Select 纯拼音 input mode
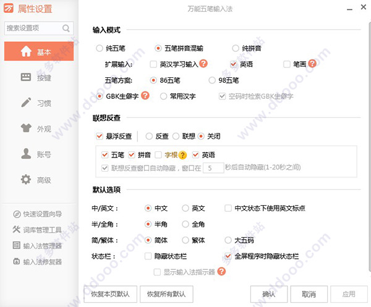The height and width of the screenshot is (307, 371). (x=236, y=48)
